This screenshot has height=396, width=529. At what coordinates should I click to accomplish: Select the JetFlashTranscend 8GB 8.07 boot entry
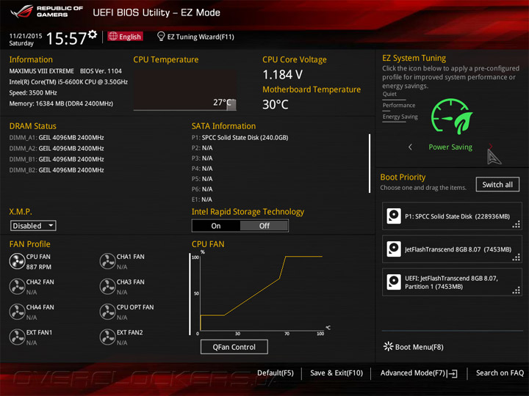(x=452, y=249)
